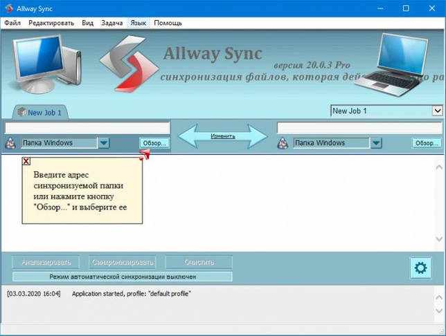The height and width of the screenshot is (336, 446).
Task: Click the Изменить link on the arrow
Action: click(223, 136)
